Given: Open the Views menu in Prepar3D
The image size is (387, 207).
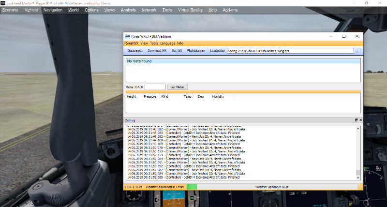Looking at the screenshot, I should pyautogui.click(x=110, y=10).
